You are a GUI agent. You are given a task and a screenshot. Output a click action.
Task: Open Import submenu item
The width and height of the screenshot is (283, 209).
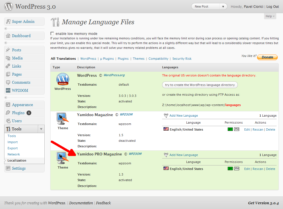tap(13, 142)
